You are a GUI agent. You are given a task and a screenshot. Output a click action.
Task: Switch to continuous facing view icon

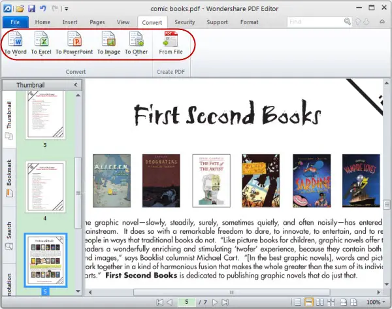pos(331,302)
